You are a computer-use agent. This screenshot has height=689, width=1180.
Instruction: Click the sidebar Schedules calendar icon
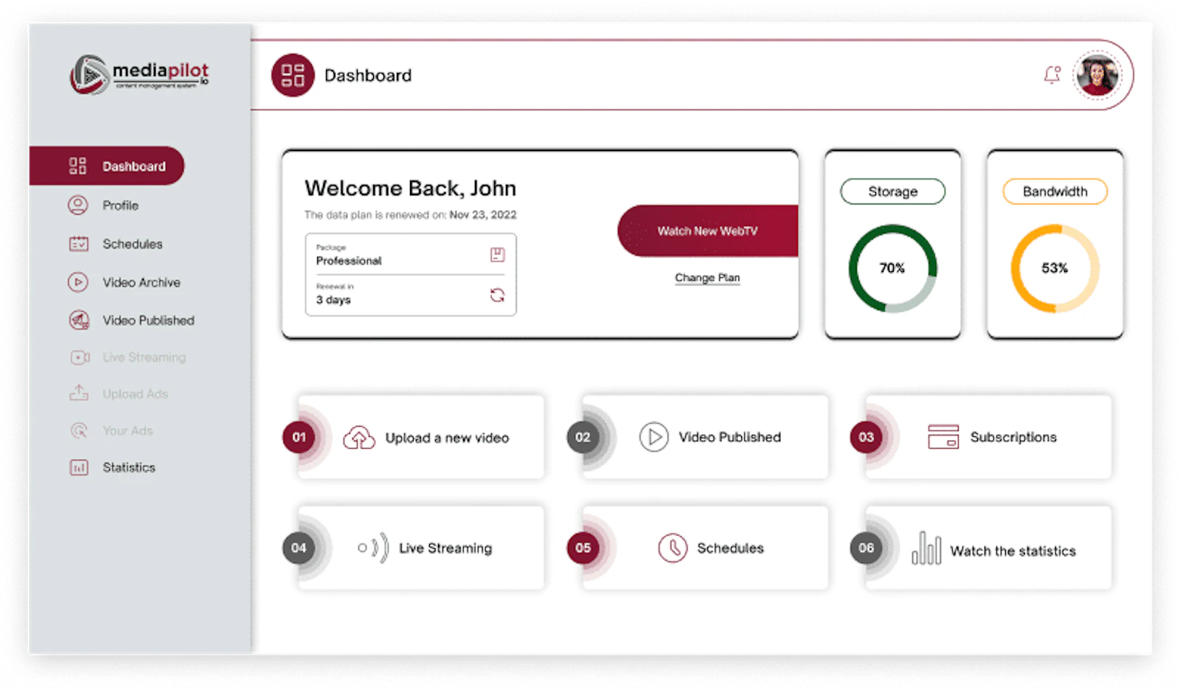coord(78,244)
